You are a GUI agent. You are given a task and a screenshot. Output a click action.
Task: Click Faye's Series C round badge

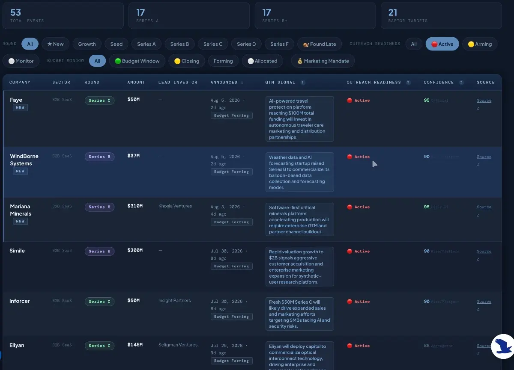[99, 101]
